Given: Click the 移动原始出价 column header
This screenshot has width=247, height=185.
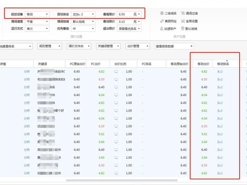Looking at the screenshot, I should click(179, 64).
